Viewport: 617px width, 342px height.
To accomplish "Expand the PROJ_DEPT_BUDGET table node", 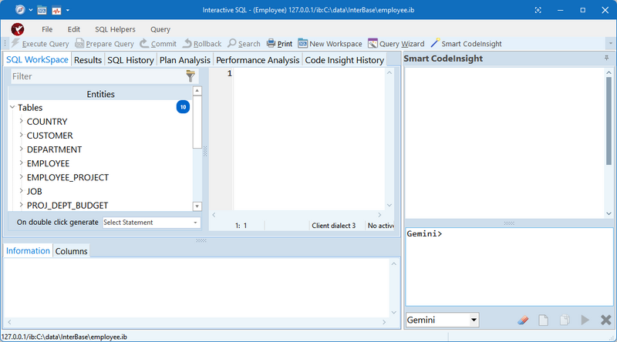I will pyautogui.click(x=22, y=205).
